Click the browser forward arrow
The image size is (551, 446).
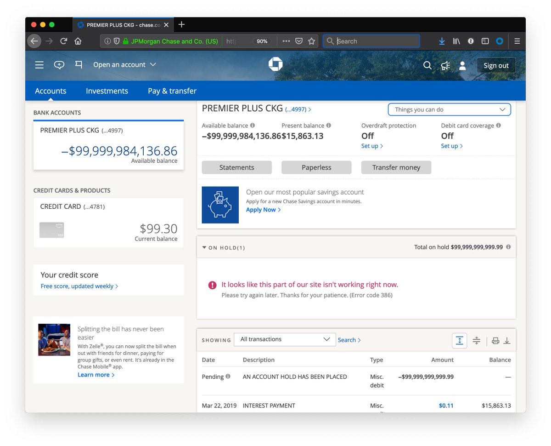coord(49,41)
